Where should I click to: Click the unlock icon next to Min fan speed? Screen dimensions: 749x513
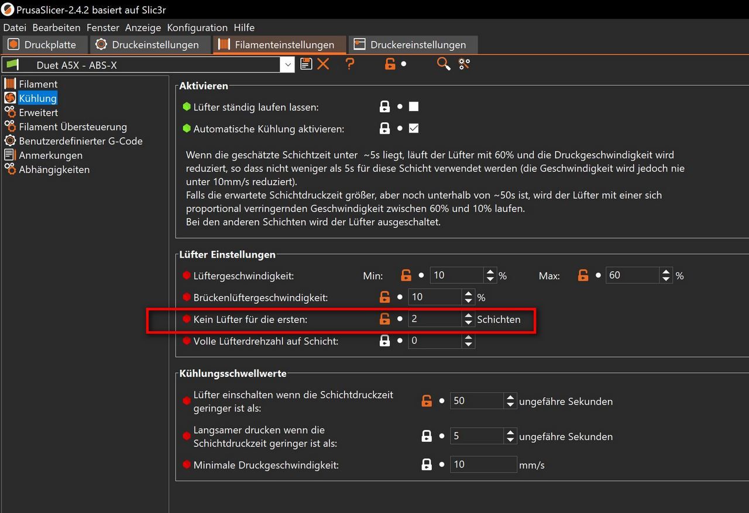pyautogui.click(x=406, y=275)
